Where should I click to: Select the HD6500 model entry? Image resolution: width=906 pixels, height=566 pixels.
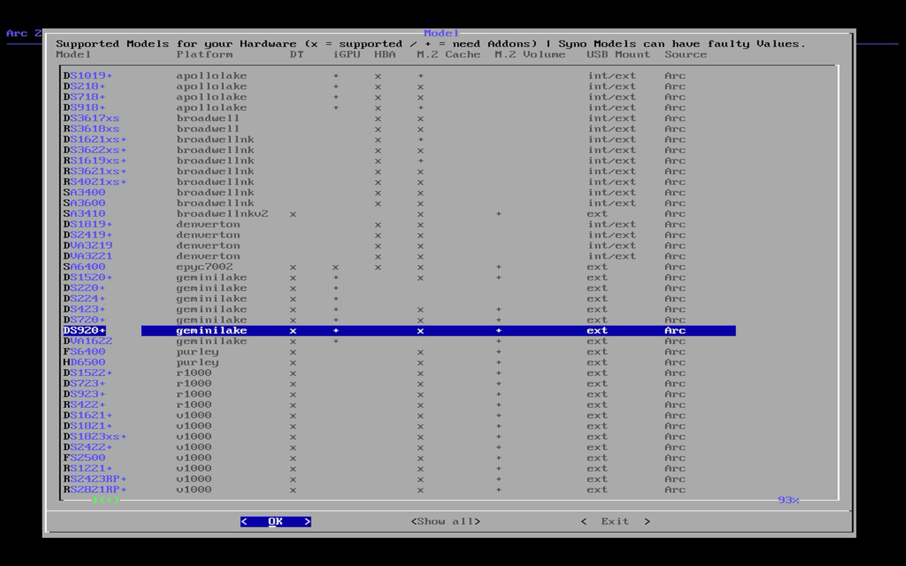(84, 362)
